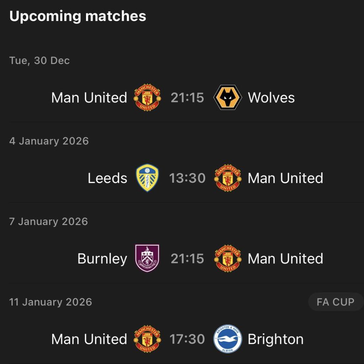Open the 21:15 kickoff at Burnley
Viewport: 364px width, 364px height.
(x=187, y=258)
